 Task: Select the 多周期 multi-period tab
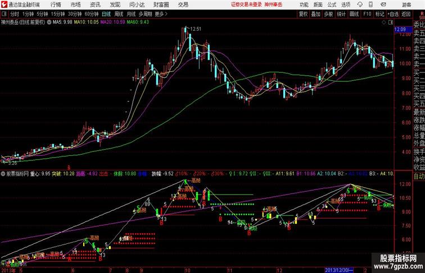click(x=146, y=14)
